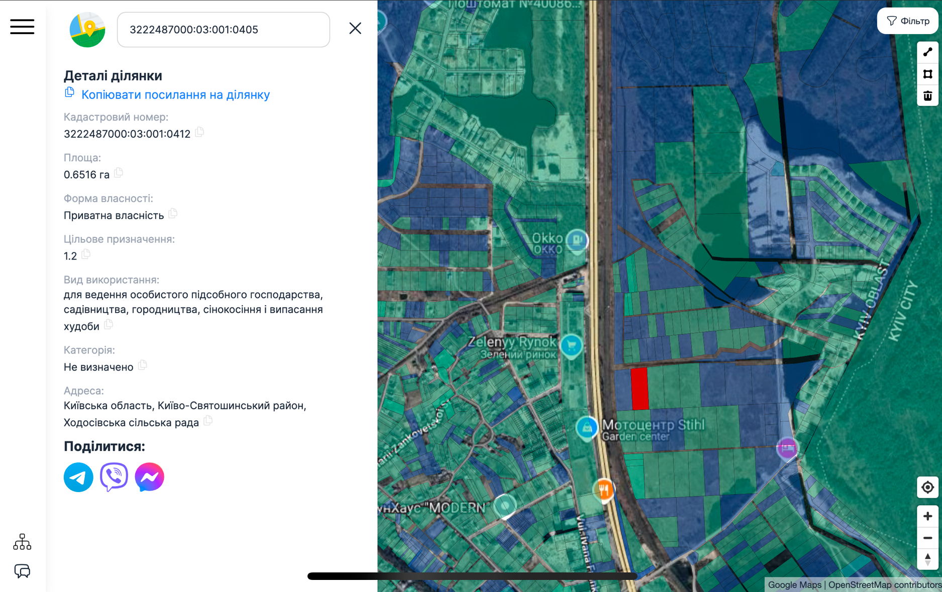Open the hamburger menu
942x592 pixels.
coord(22,27)
